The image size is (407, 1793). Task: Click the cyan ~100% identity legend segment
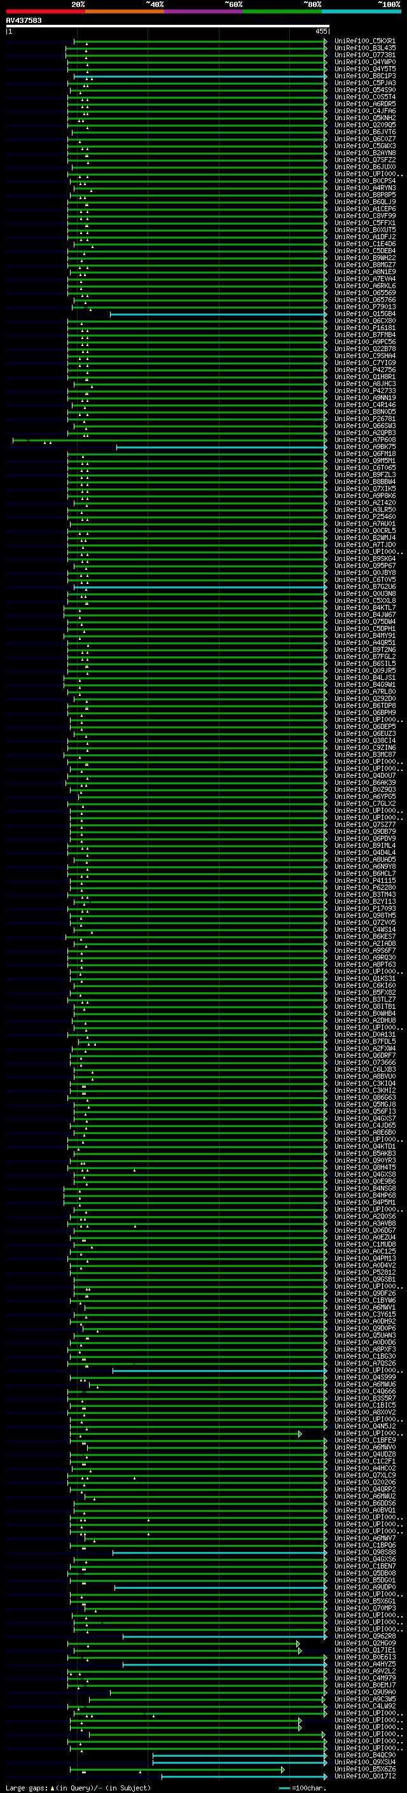tap(361, 11)
